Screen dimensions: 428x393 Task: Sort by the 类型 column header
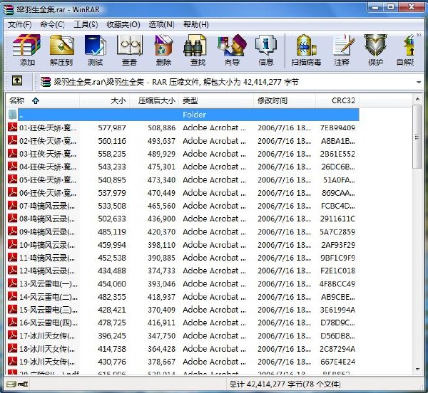216,101
